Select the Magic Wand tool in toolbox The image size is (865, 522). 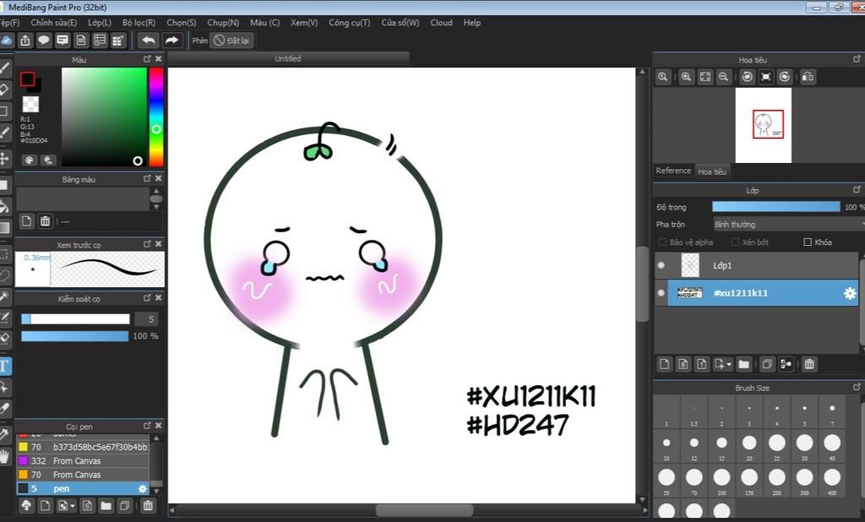point(4,296)
